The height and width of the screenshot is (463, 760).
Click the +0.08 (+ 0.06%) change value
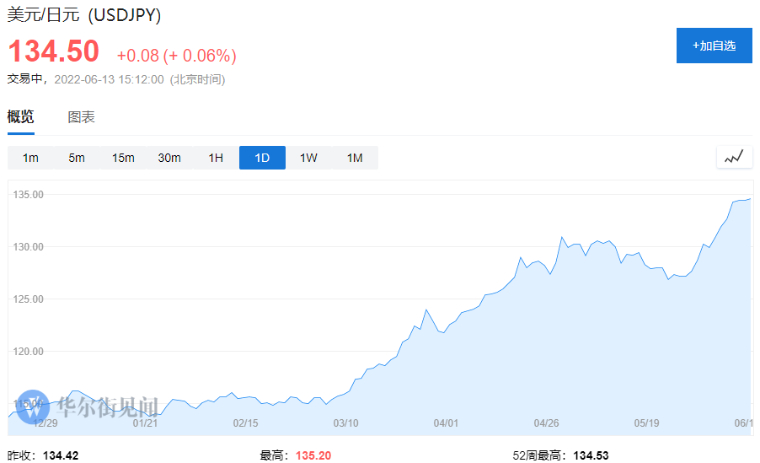click(176, 56)
